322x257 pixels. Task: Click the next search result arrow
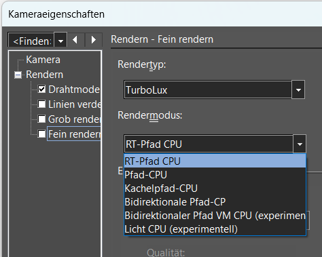pyautogui.click(x=94, y=40)
